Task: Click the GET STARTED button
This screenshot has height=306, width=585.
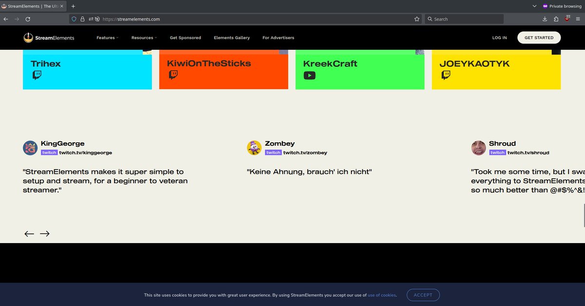Action: pyautogui.click(x=539, y=38)
